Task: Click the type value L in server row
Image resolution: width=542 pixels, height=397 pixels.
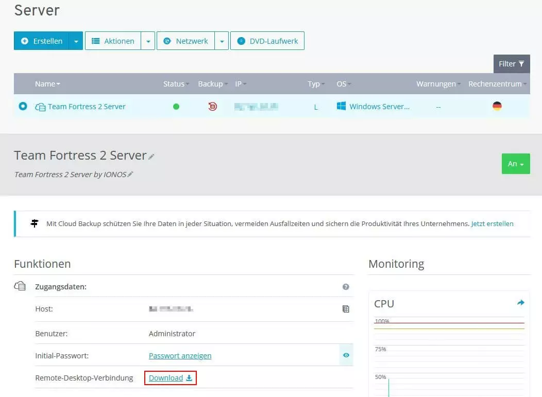Action: coord(316,107)
